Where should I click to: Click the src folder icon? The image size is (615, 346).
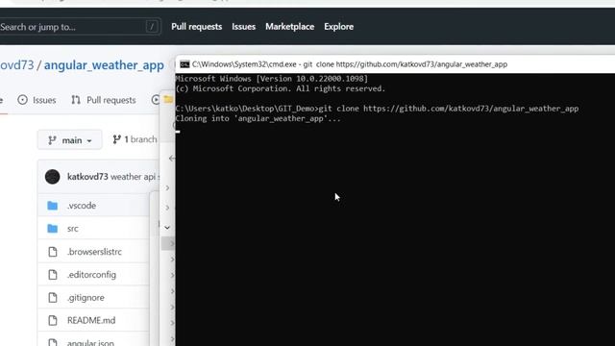(x=53, y=229)
